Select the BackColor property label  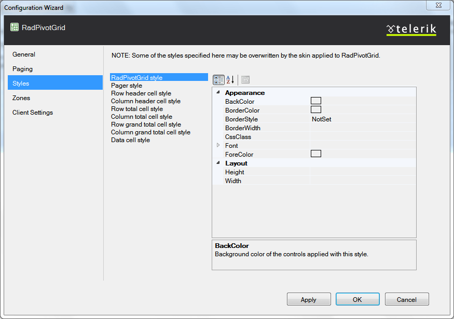coord(240,102)
